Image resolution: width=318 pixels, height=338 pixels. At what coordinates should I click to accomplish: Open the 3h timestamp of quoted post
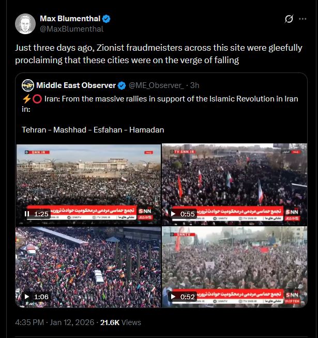point(194,85)
